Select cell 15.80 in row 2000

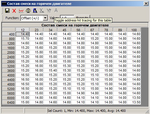(37, 52)
